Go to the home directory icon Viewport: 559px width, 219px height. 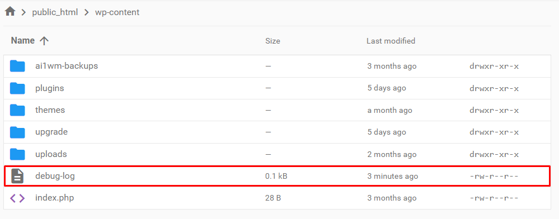(10, 12)
